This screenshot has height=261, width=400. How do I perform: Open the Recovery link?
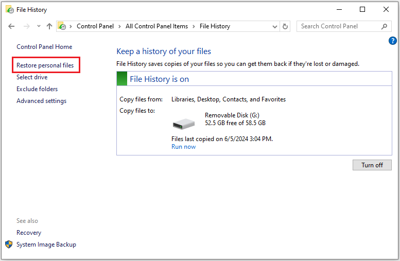(29, 233)
